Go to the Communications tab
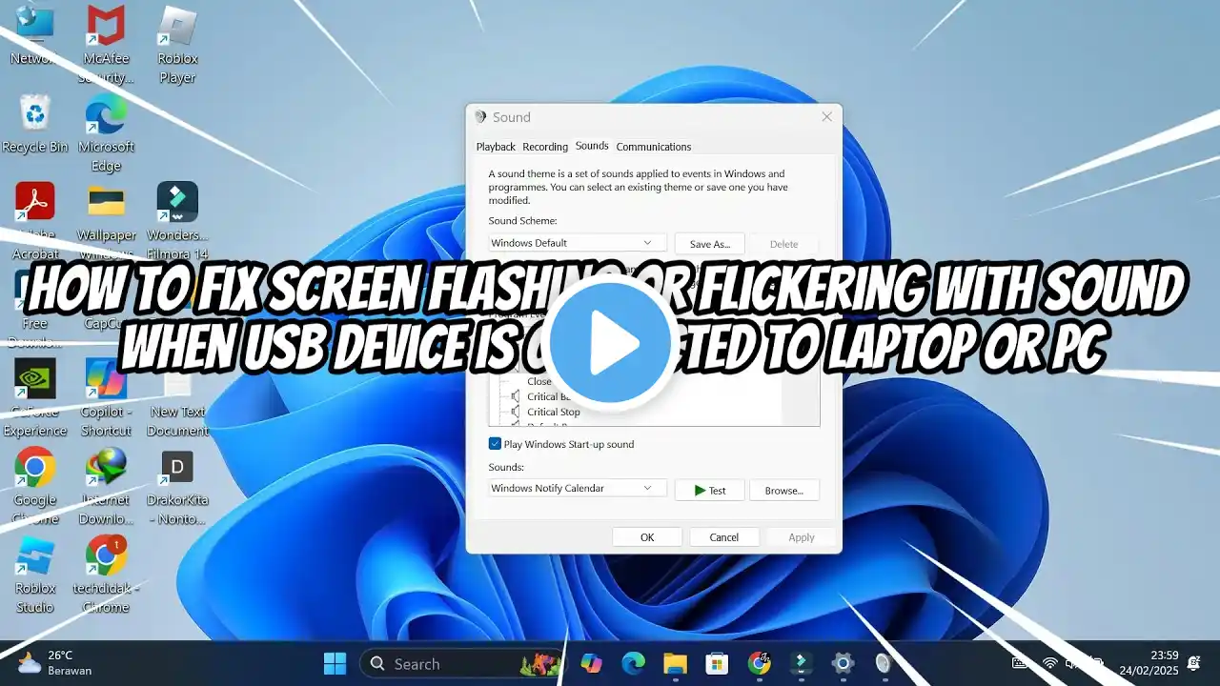The width and height of the screenshot is (1220, 686). point(654,147)
